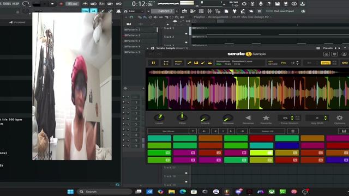Toggle the highlighted playlist view button in toolbar

pos(85,11)
